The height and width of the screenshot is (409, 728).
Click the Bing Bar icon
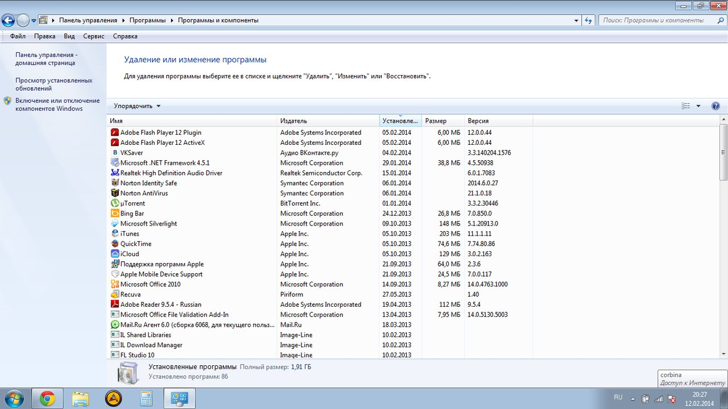(x=115, y=214)
